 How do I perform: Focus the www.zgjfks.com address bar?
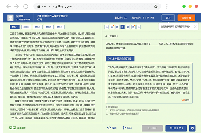click(97, 6)
